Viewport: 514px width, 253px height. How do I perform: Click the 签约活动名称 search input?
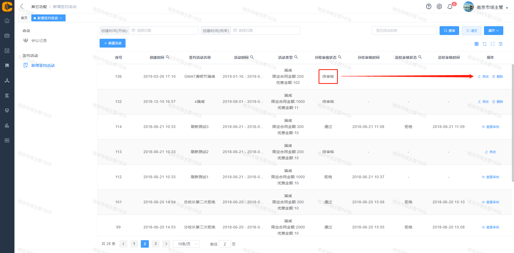point(404,31)
